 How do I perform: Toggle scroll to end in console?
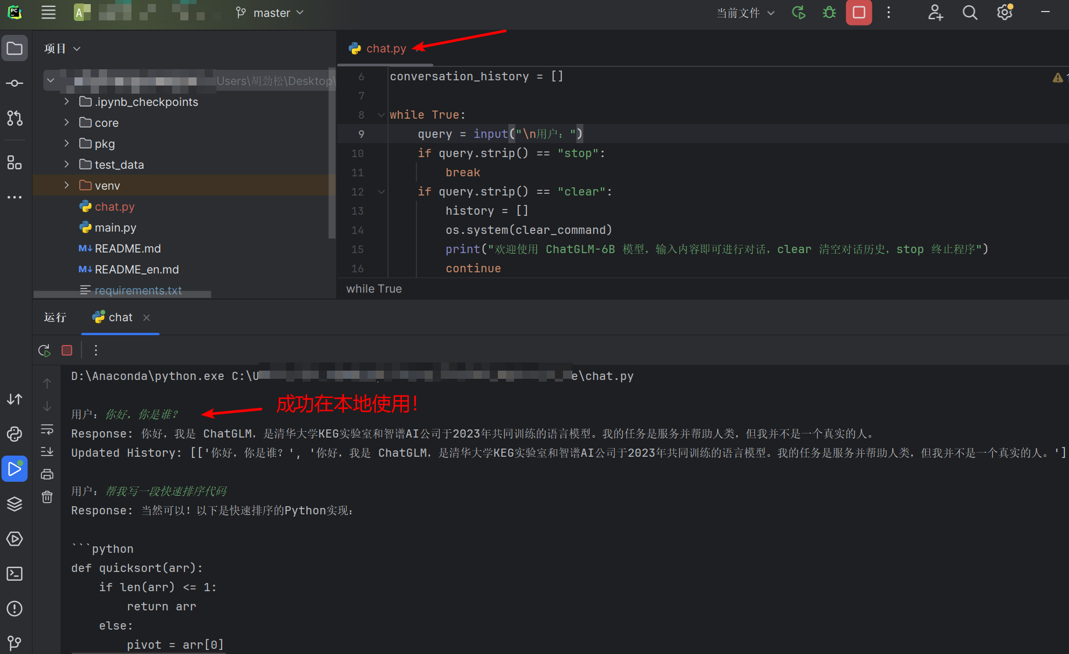[47, 452]
